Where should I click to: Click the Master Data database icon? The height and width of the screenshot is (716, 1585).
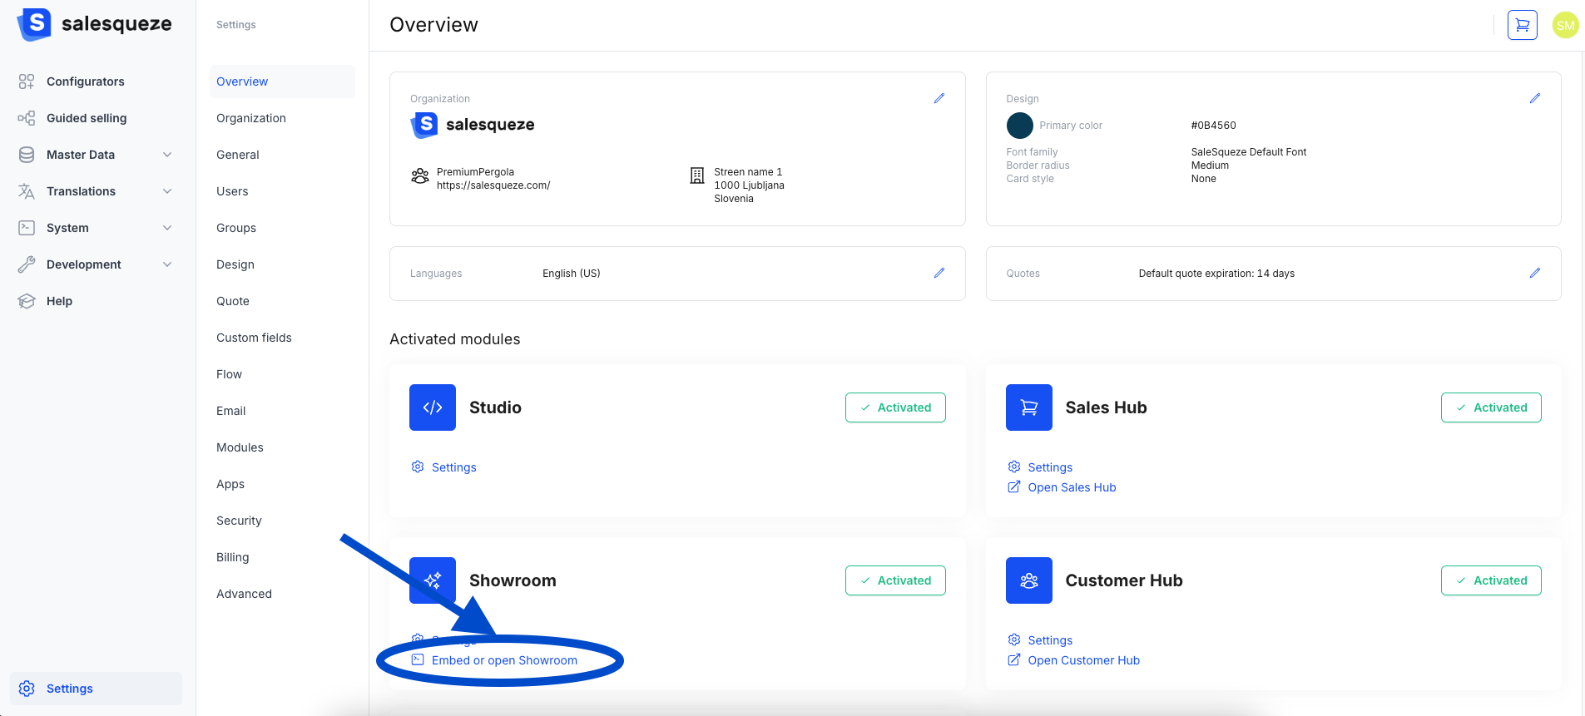click(27, 155)
